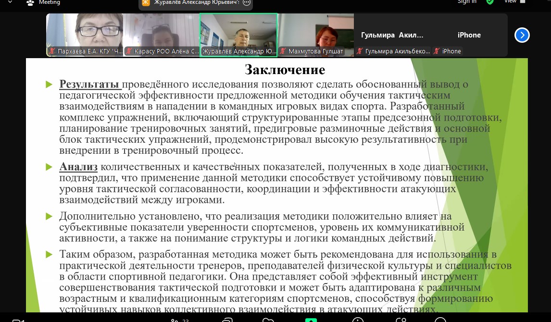Viewport: 551px width, 322px height.
Task: Click the Sign in link
Action: (x=467, y=2)
